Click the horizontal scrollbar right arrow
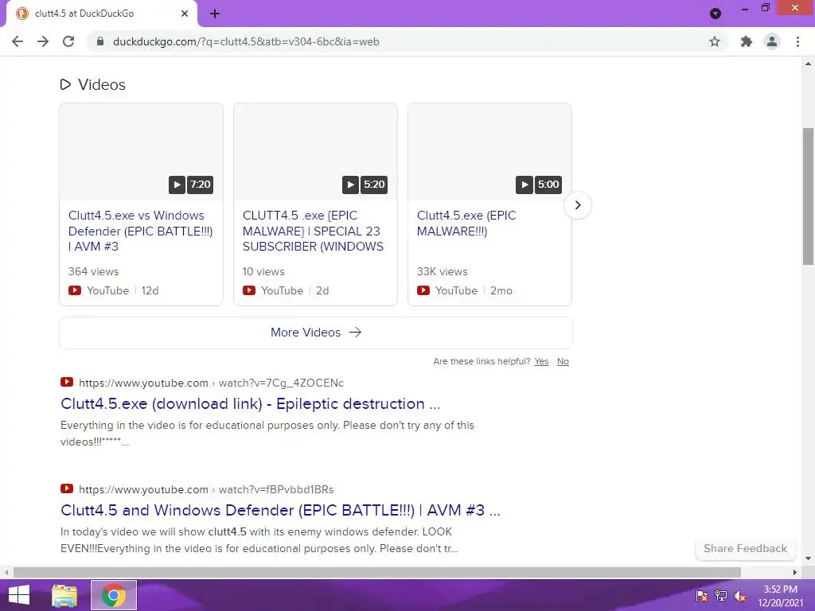Screen dimensions: 815x611 point(795,572)
